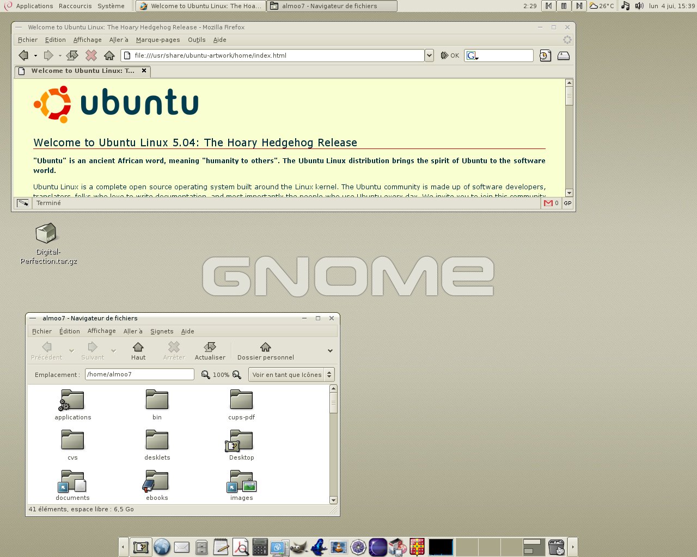Viewport: 697px width, 557px height.
Task: Open Outils menu in Firefox
Action: tap(197, 40)
